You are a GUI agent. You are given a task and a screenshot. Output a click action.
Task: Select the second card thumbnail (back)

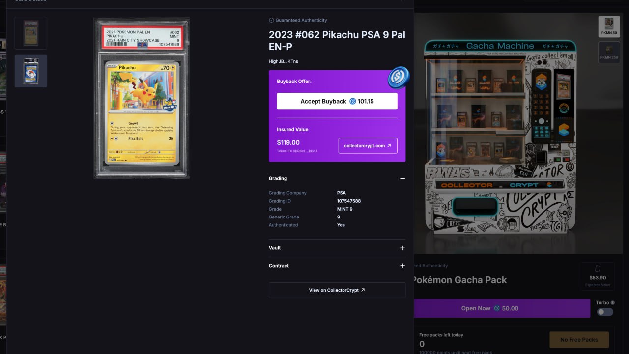(x=31, y=71)
